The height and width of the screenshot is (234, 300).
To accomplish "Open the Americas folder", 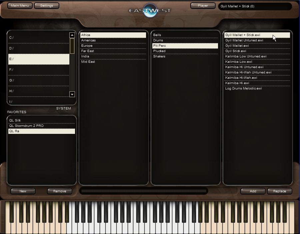I will point(113,40).
